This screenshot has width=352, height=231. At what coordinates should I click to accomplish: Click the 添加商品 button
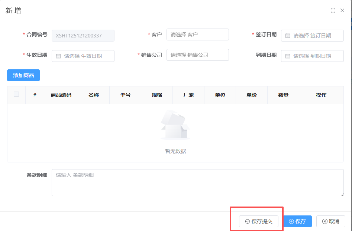coord(23,75)
